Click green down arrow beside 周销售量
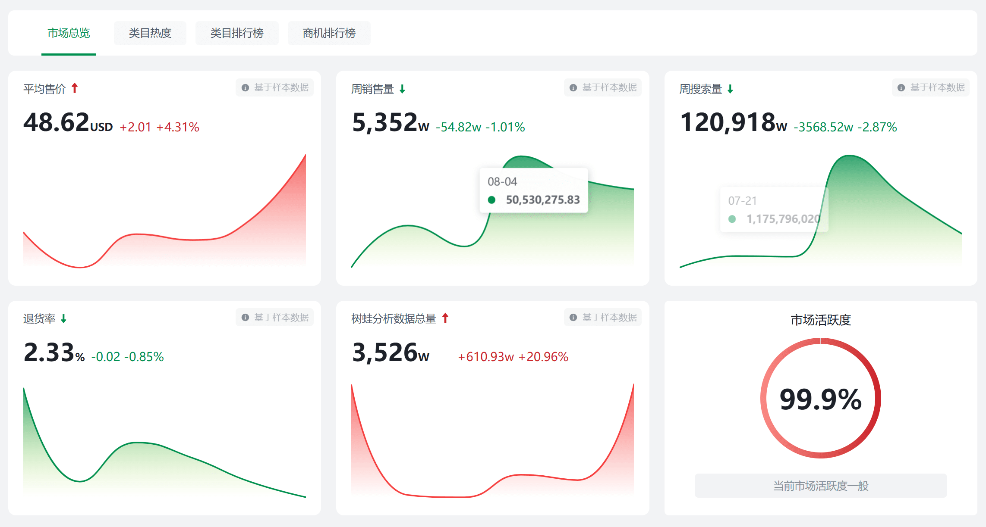The width and height of the screenshot is (986, 527). coord(402,89)
